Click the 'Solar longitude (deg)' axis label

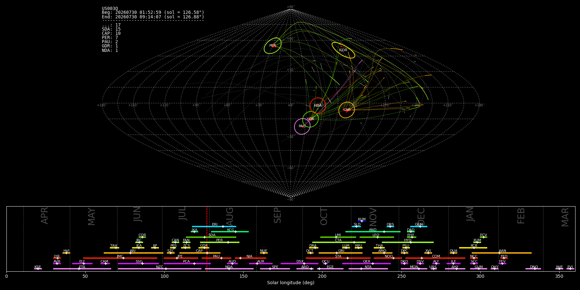291,283
